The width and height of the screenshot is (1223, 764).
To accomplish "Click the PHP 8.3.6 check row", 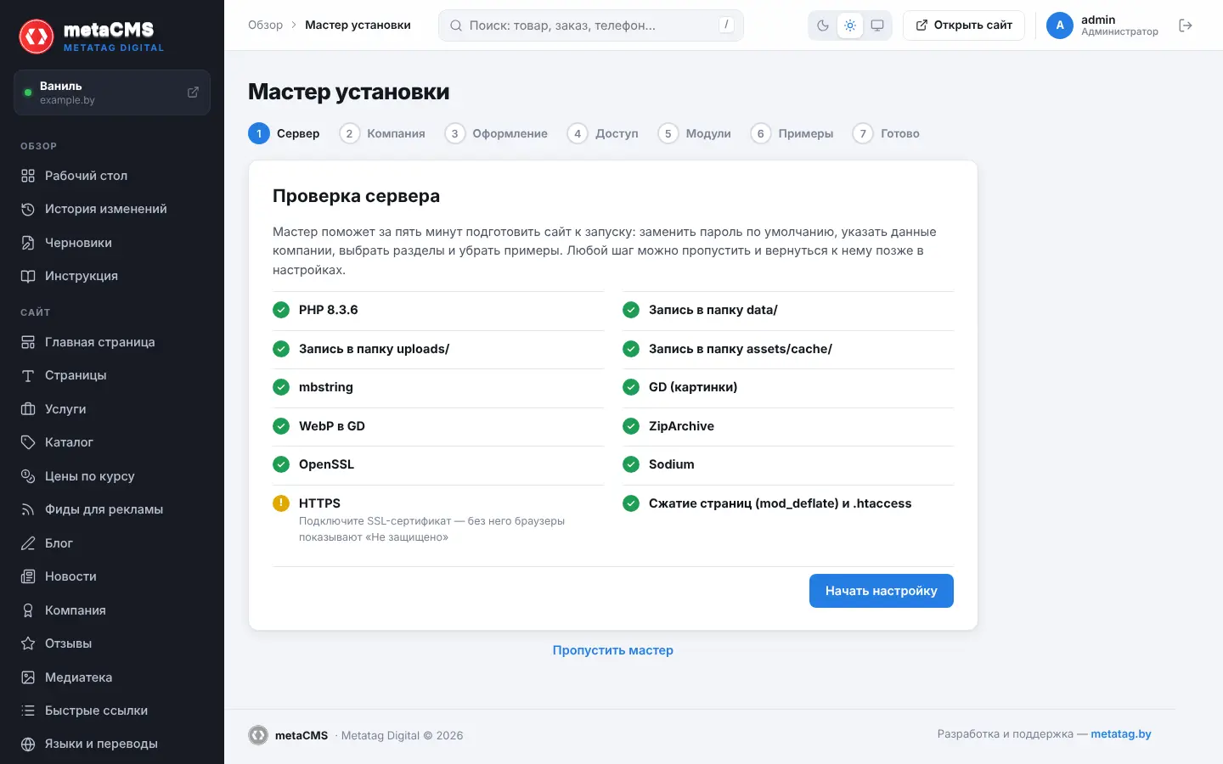I will (x=438, y=310).
